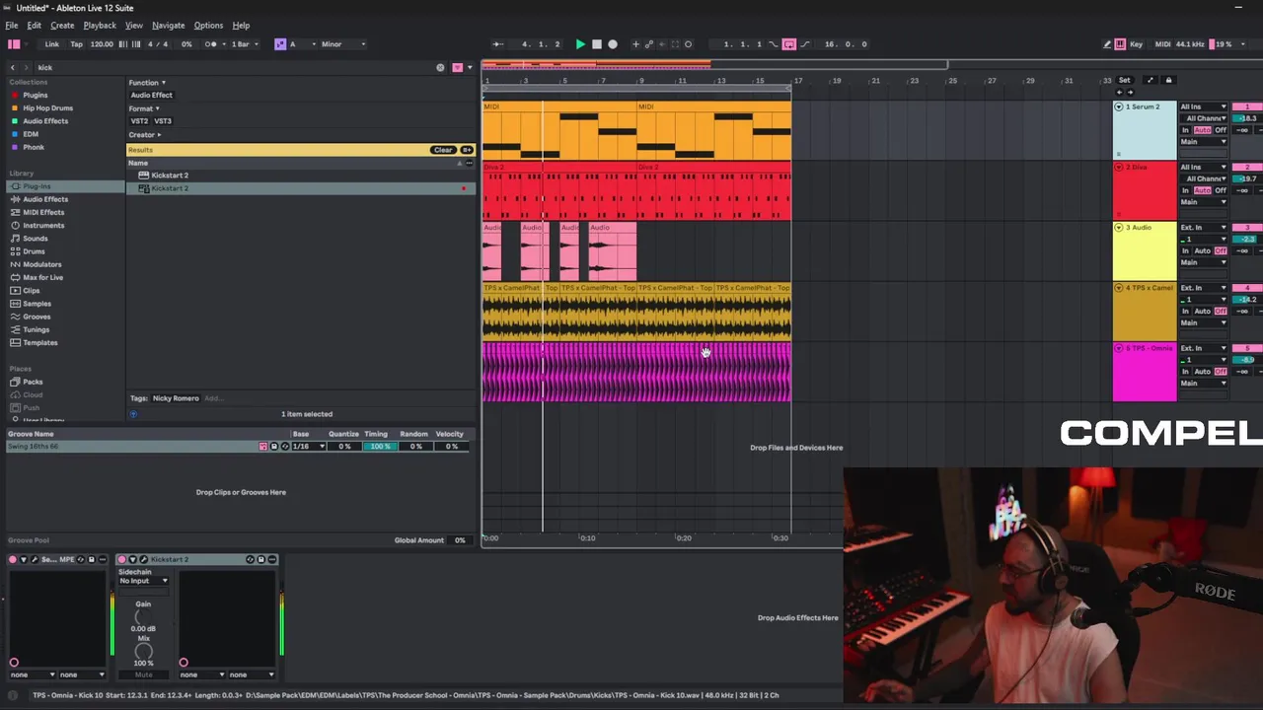
Task: Click the MIDI map mode button
Action: (1162, 44)
